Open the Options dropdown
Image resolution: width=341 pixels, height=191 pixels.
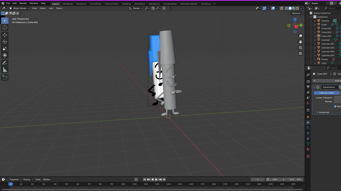tap(297, 13)
